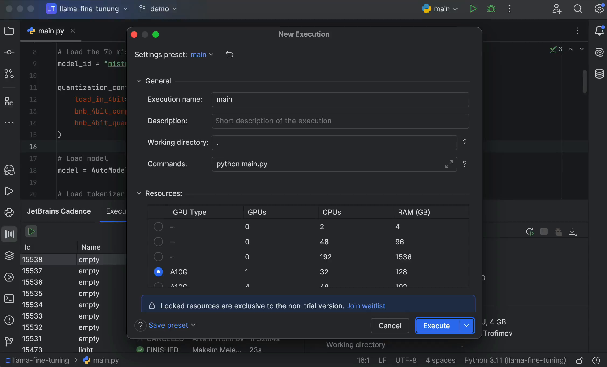Open the Python Console tool window

pyautogui.click(x=9, y=213)
